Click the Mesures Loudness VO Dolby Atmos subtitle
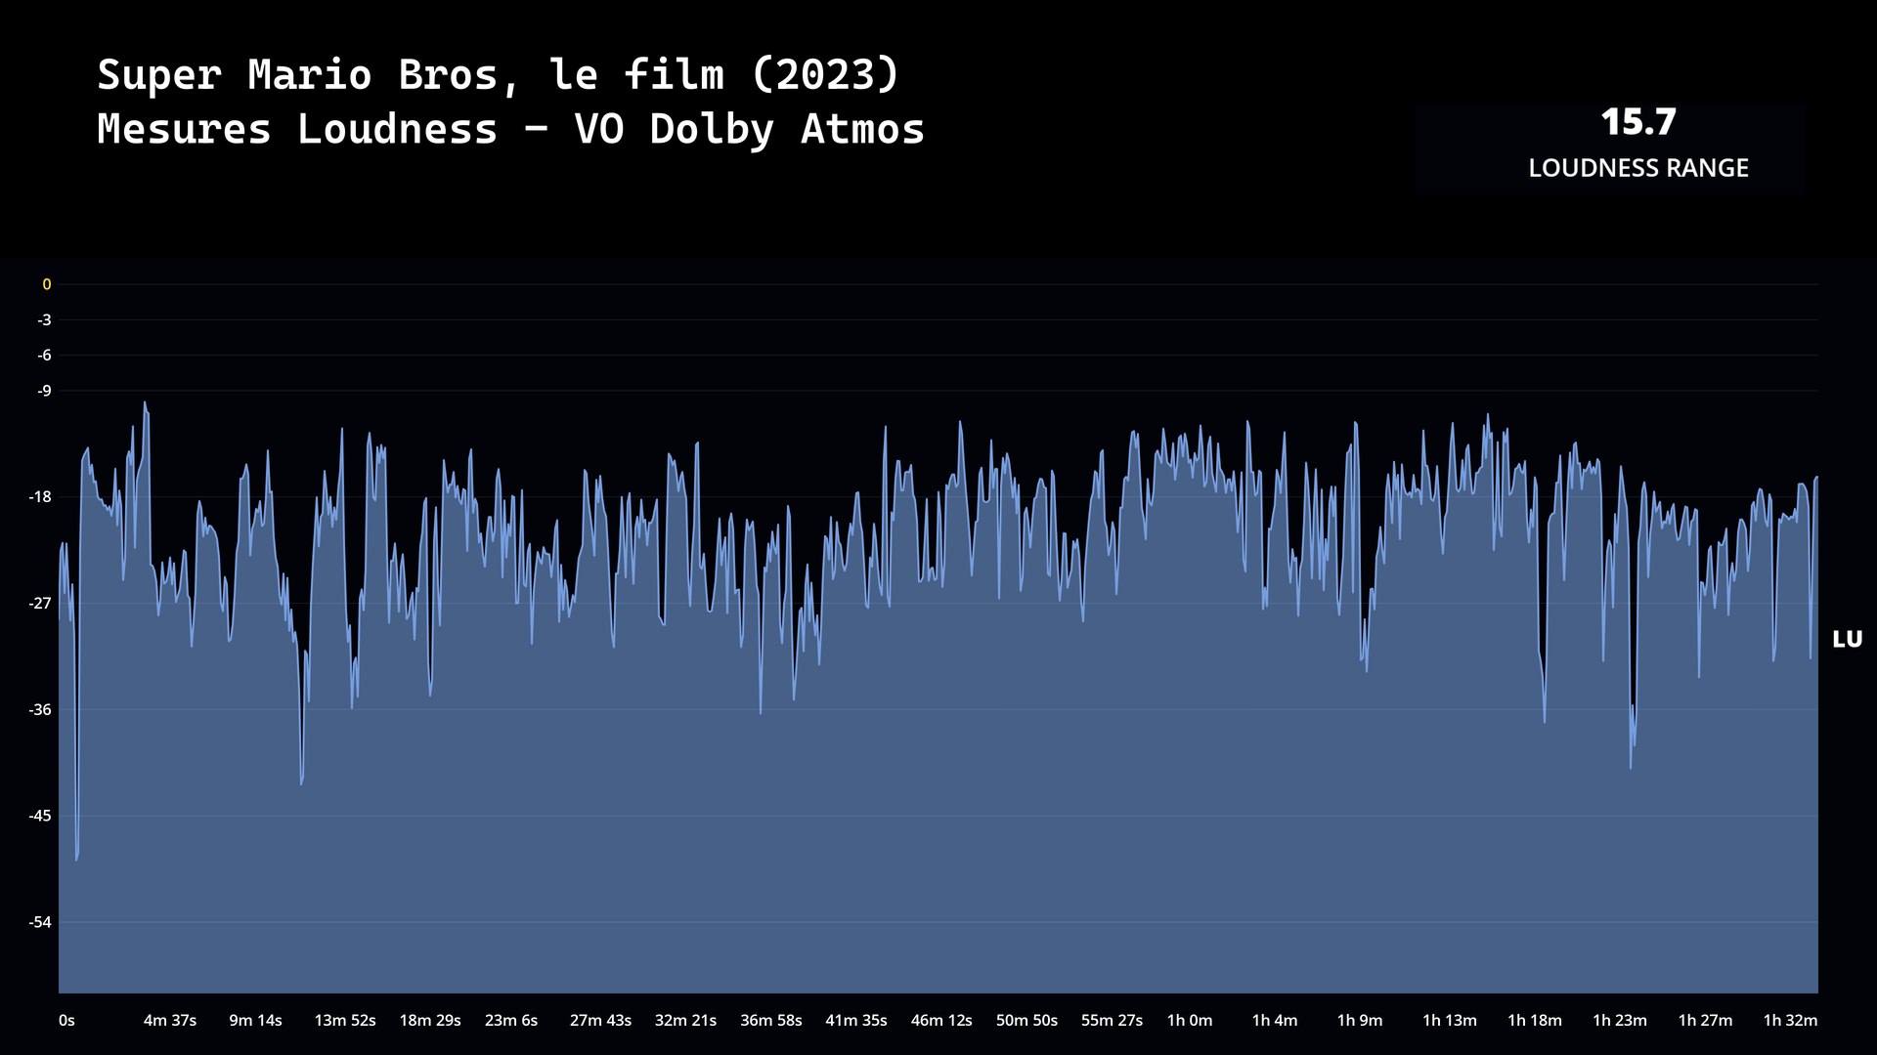This screenshot has height=1055, width=1877. 510,129
